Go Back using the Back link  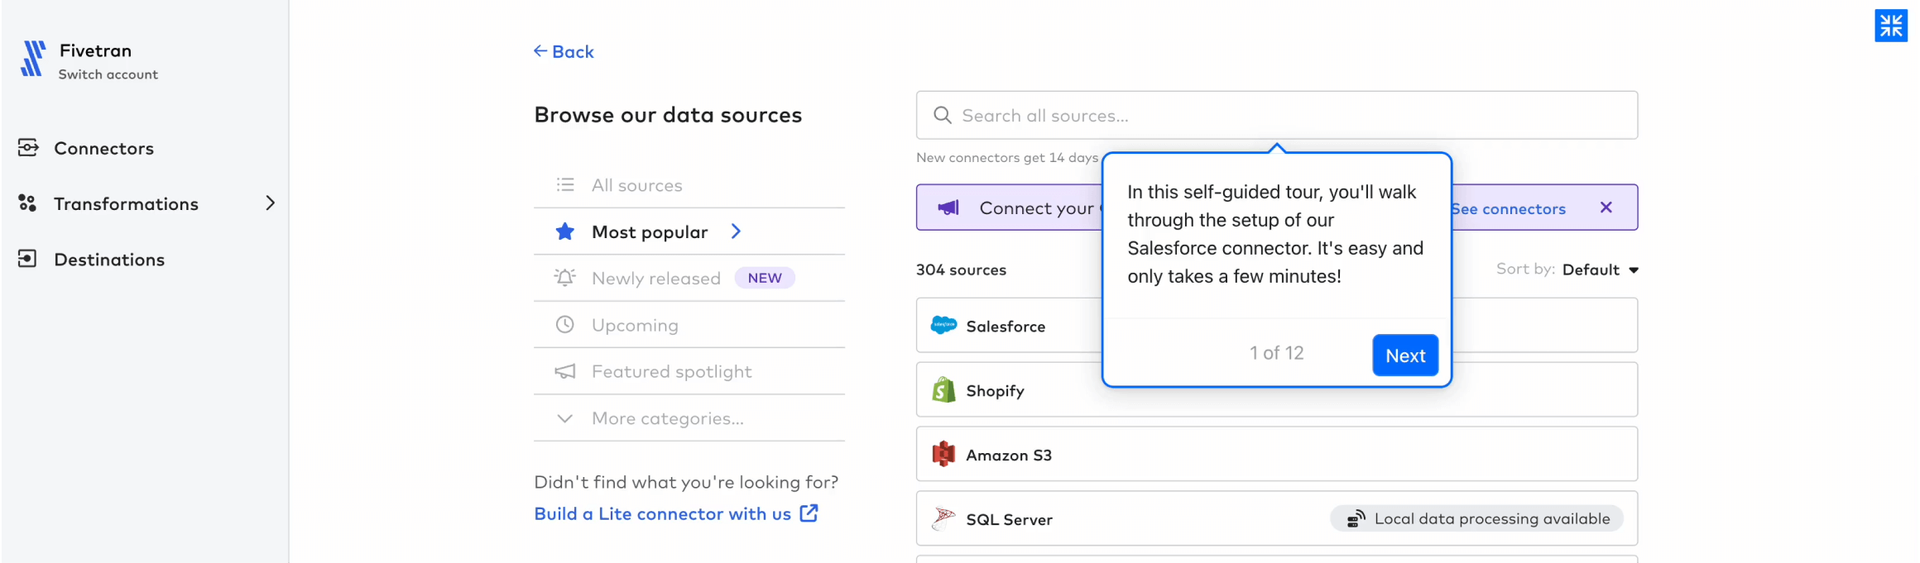pos(564,51)
